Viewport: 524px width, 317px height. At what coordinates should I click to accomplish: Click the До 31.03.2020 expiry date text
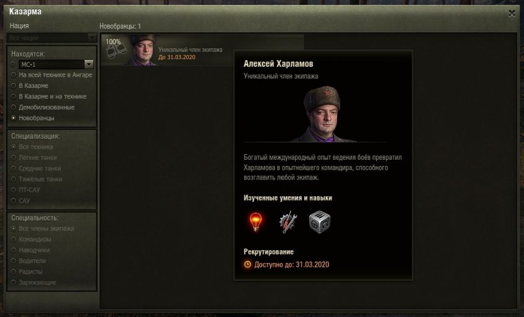coord(177,57)
